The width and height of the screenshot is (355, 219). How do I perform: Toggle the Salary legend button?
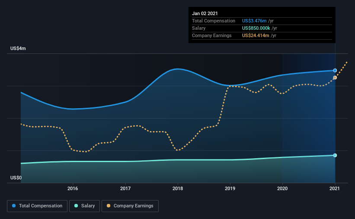(84, 206)
